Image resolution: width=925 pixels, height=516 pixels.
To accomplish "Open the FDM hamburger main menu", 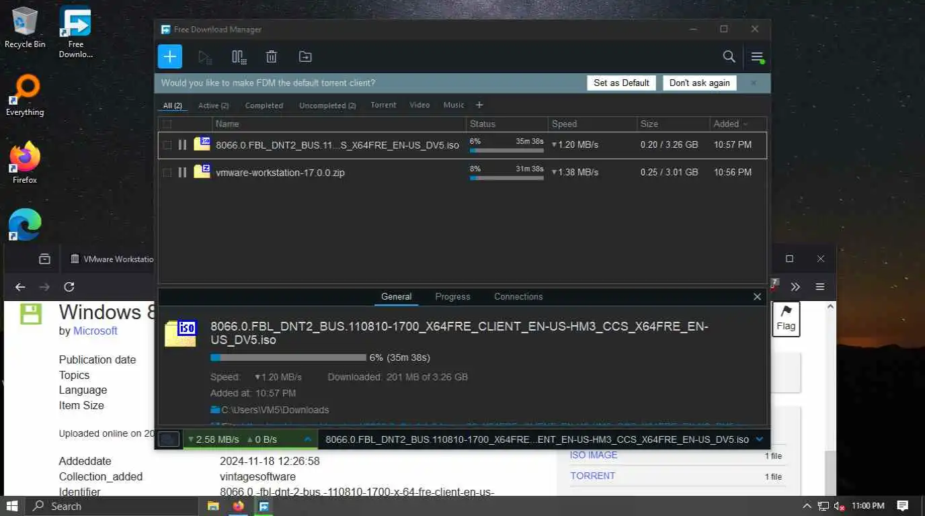I will pos(758,57).
